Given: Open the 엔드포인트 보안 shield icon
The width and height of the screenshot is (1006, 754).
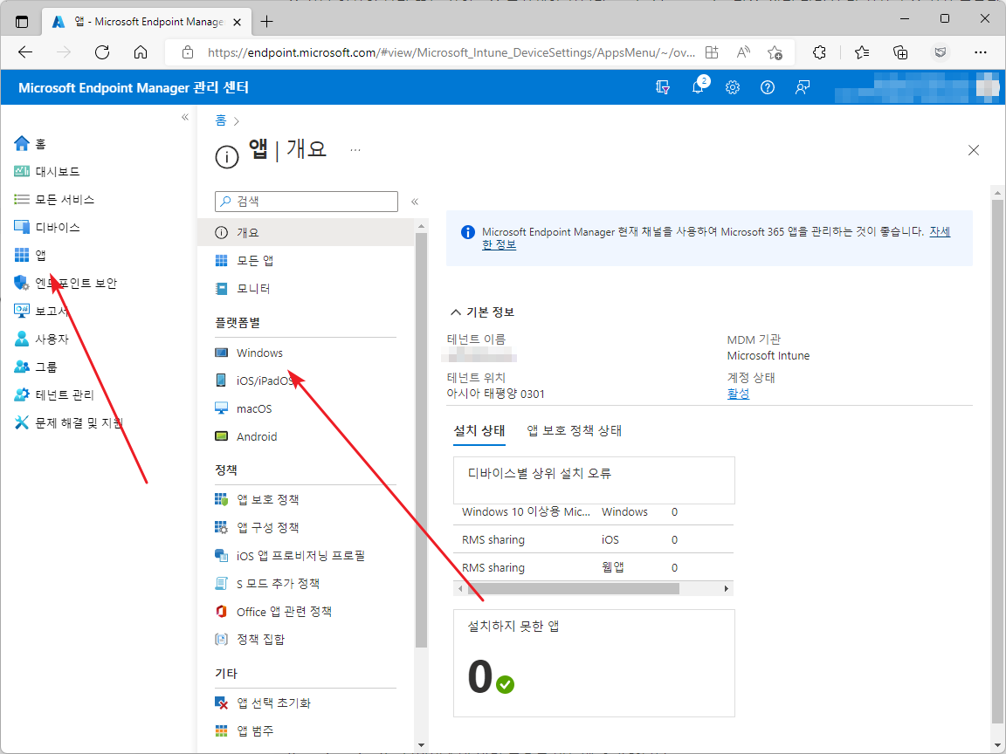Looking at the screenshot, I should [22, 282].
